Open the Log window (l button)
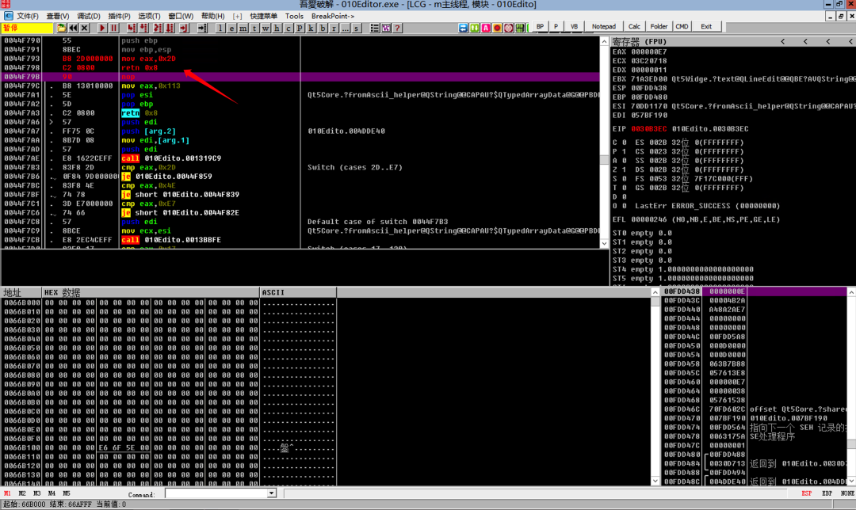Image resolution: width=856 pixels, height=510 pixels. coord(220,29)
